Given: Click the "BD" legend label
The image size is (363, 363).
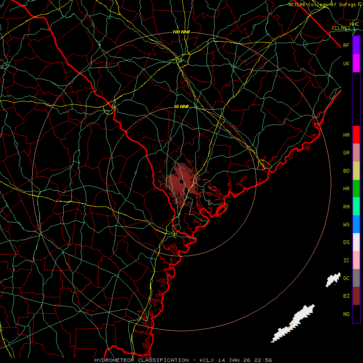Looking at the screenshot, I should coord(346,171).
